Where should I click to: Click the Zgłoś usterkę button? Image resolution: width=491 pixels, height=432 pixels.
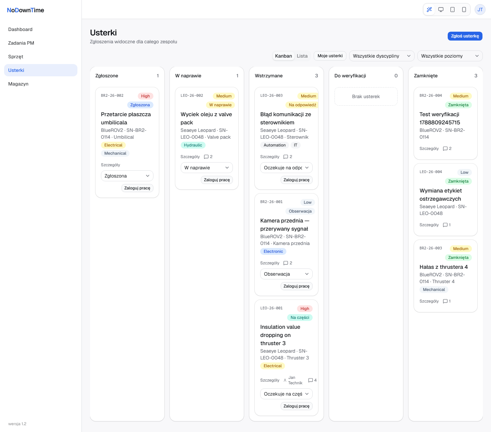465,36
